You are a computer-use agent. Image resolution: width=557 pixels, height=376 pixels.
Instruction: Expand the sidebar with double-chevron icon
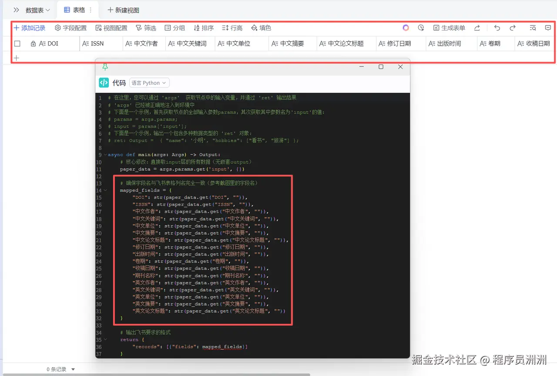[x=16, y=10]
